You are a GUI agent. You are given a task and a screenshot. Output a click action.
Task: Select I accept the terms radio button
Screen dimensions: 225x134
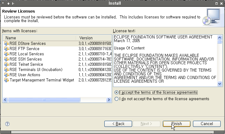click(117, 93)
